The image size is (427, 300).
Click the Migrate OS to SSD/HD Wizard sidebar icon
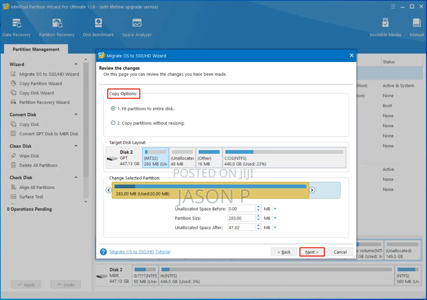click(13, 74)
